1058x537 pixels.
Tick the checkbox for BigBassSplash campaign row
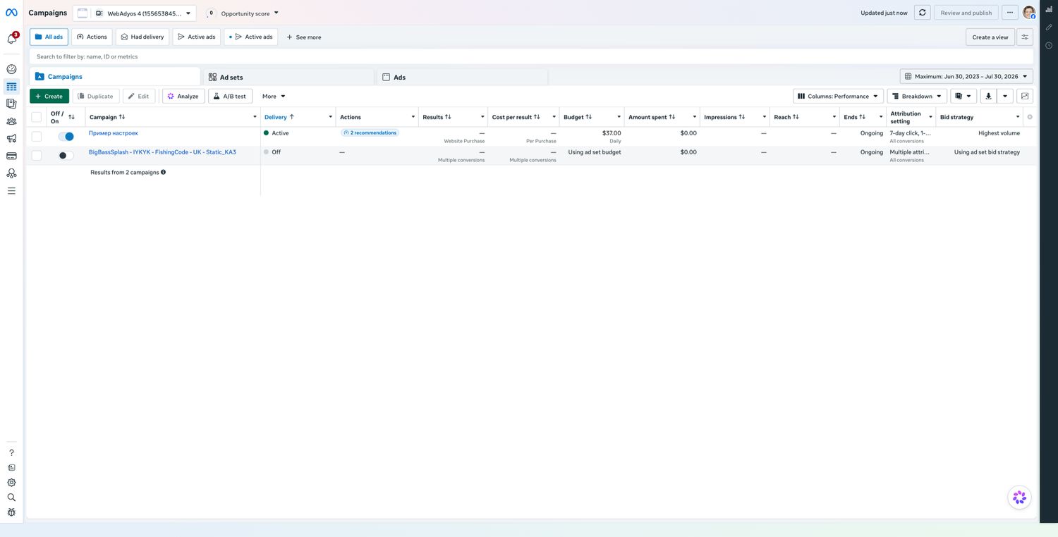pos(37,155)
